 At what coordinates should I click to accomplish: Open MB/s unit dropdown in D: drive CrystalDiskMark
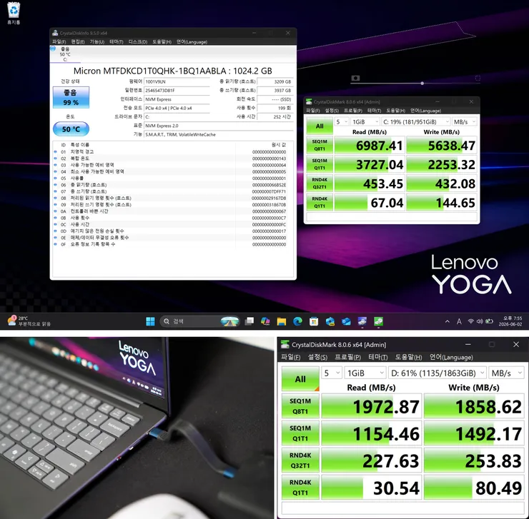click(x=506, y=373)
